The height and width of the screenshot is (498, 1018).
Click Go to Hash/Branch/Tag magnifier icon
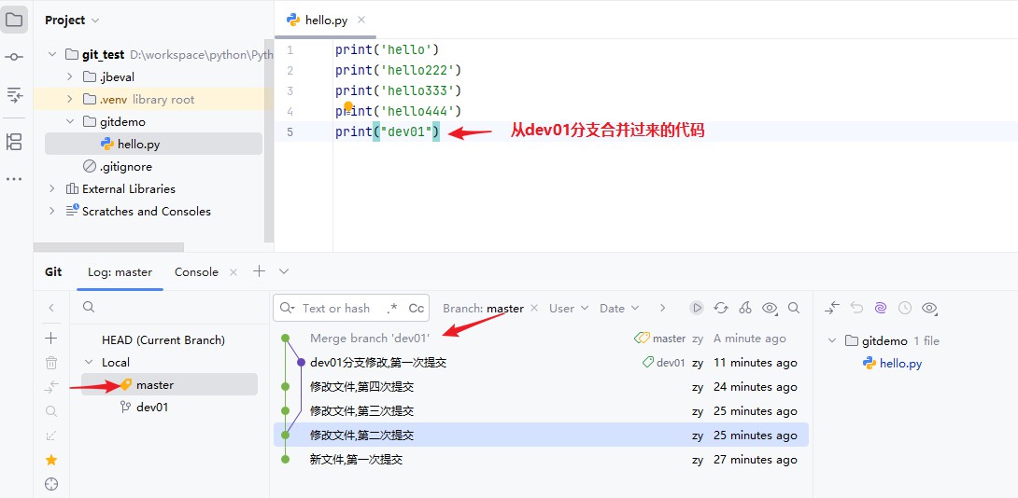793,308
